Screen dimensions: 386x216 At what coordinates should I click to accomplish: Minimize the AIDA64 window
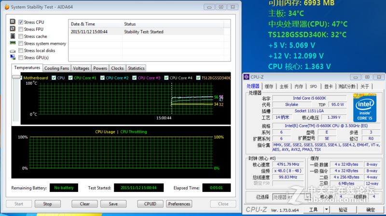click(209, 7)
